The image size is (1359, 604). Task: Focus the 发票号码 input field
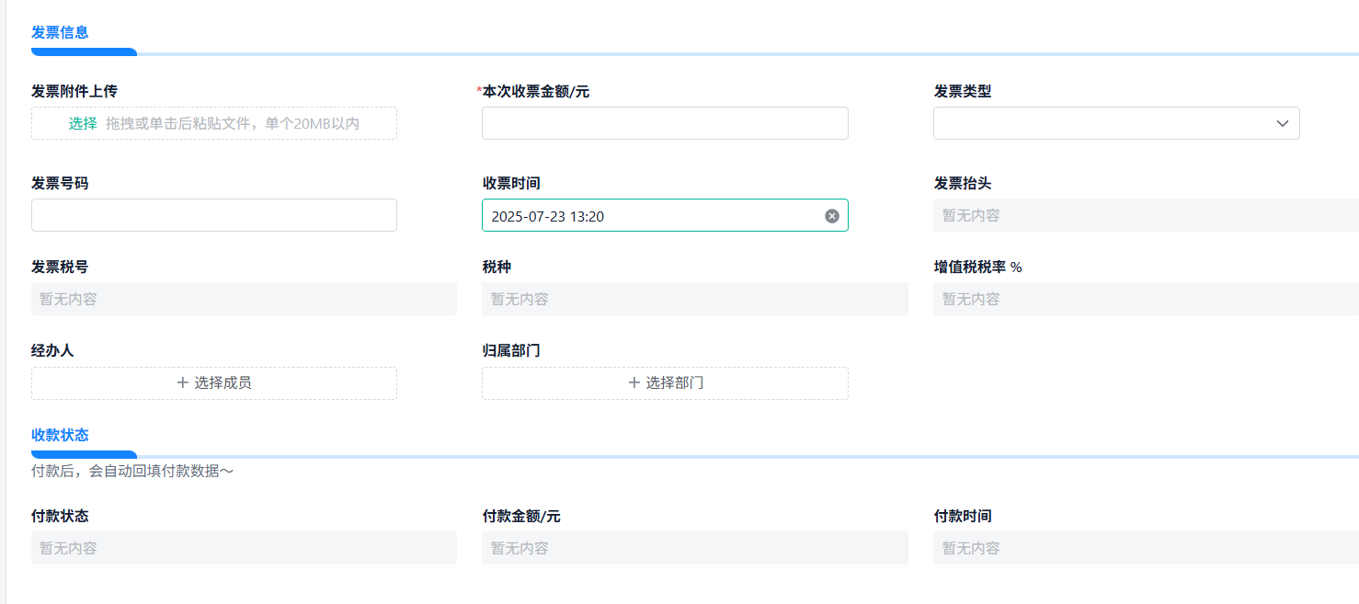(213, 215)
